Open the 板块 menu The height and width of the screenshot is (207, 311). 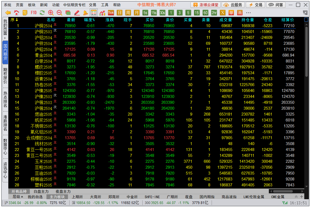[x=32, y=5]
